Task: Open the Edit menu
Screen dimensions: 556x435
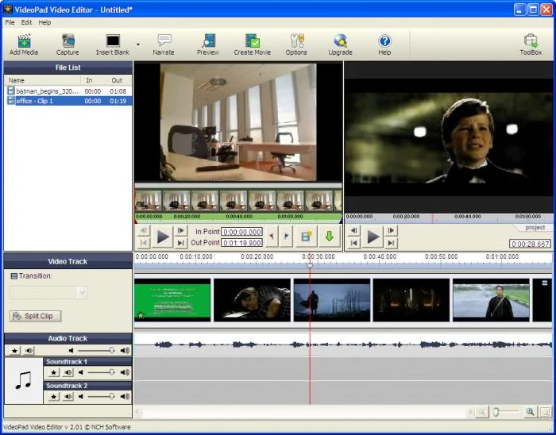Action: (27, 22)
